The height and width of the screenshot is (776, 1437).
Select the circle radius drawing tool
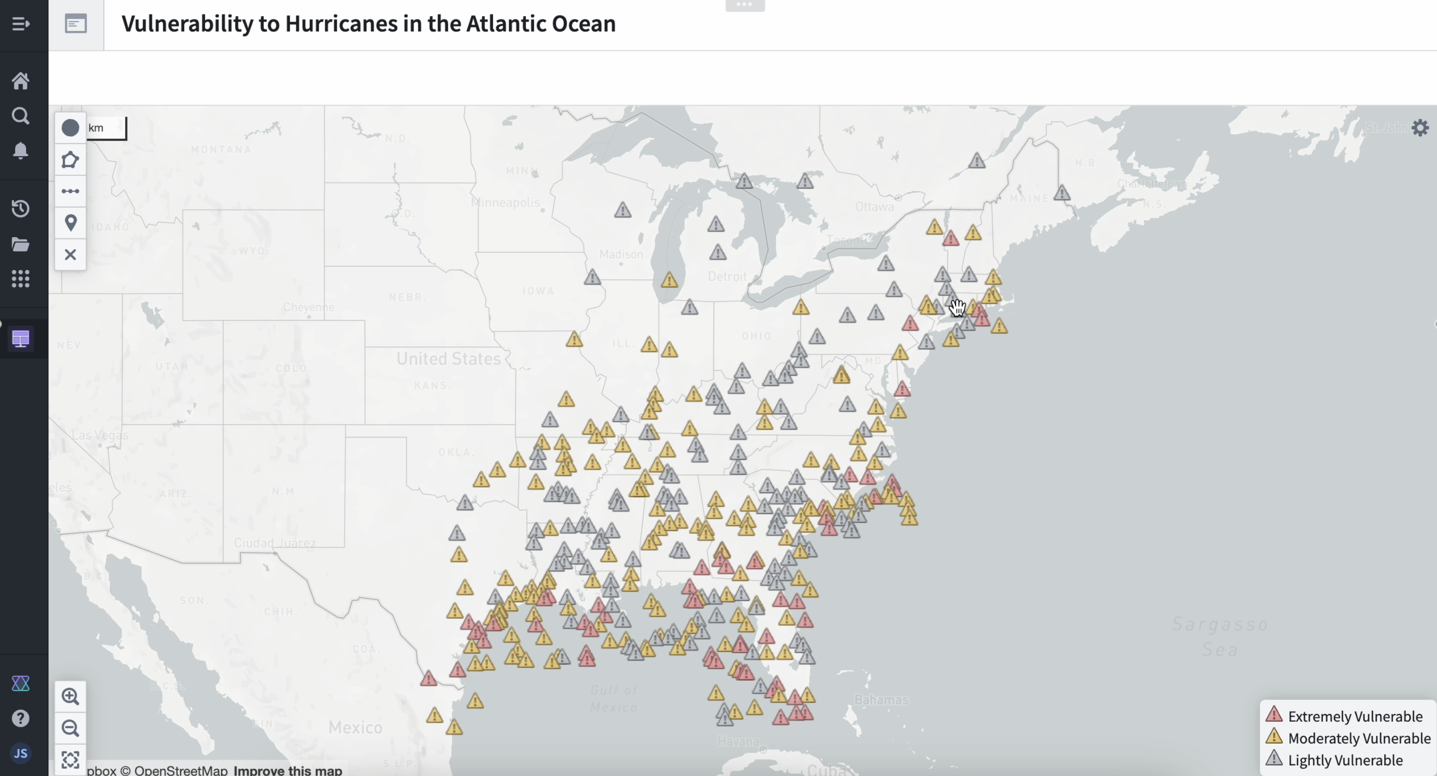point(70,128)
